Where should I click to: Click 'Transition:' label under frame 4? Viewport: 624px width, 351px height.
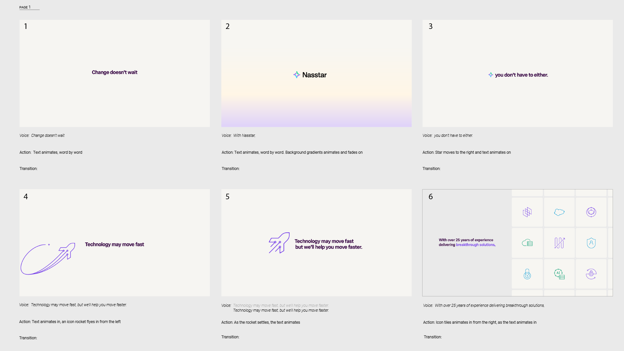click(28, 338)
